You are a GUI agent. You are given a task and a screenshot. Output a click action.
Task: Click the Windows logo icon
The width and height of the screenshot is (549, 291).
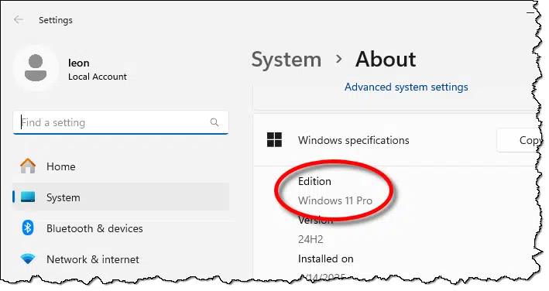[274, 140]
